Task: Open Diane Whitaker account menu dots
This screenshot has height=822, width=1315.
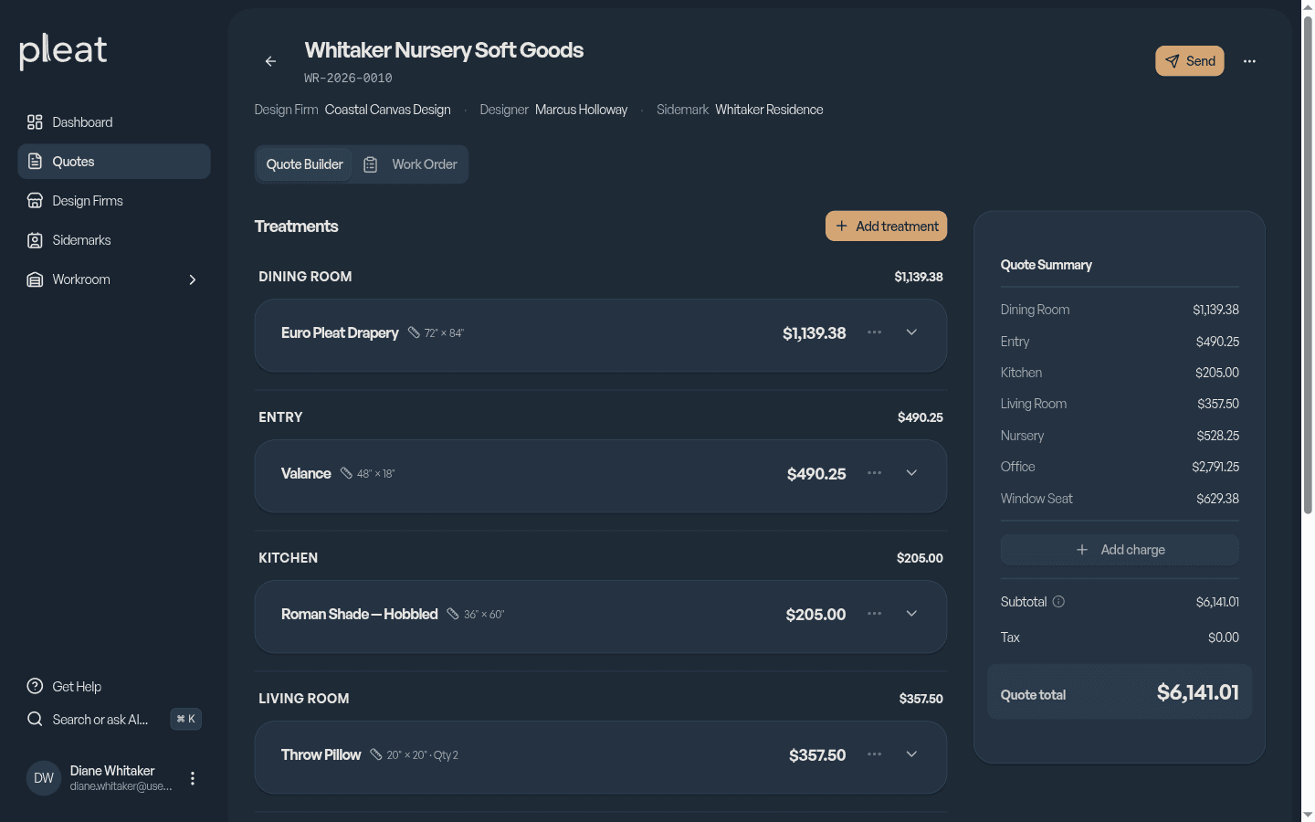Action: pyautogui.click(x=193, y=778)
